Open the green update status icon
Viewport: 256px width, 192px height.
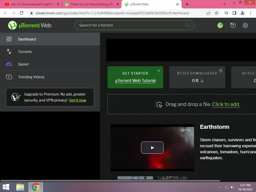pos(220,25)
